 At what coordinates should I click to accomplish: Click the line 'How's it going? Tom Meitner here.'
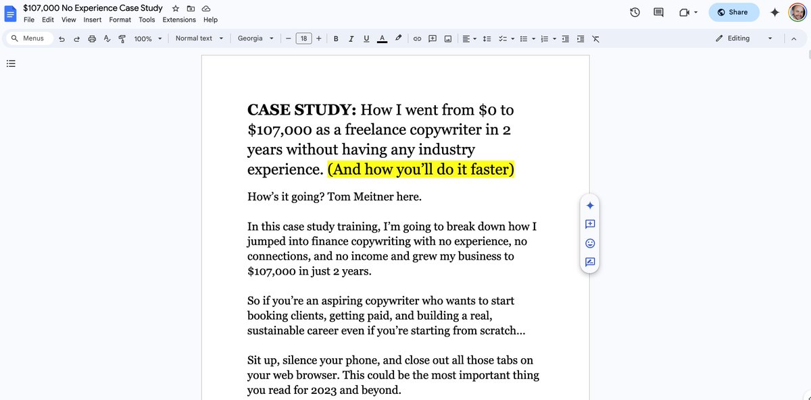pyautogui.click(x=335, y=197)
